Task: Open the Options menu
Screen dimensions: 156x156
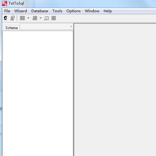Action: [x=74, y=11]
